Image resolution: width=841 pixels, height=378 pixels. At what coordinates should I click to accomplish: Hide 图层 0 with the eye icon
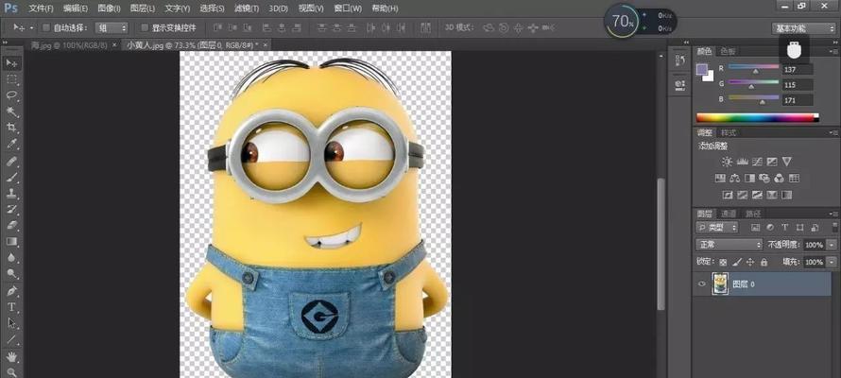701,283
